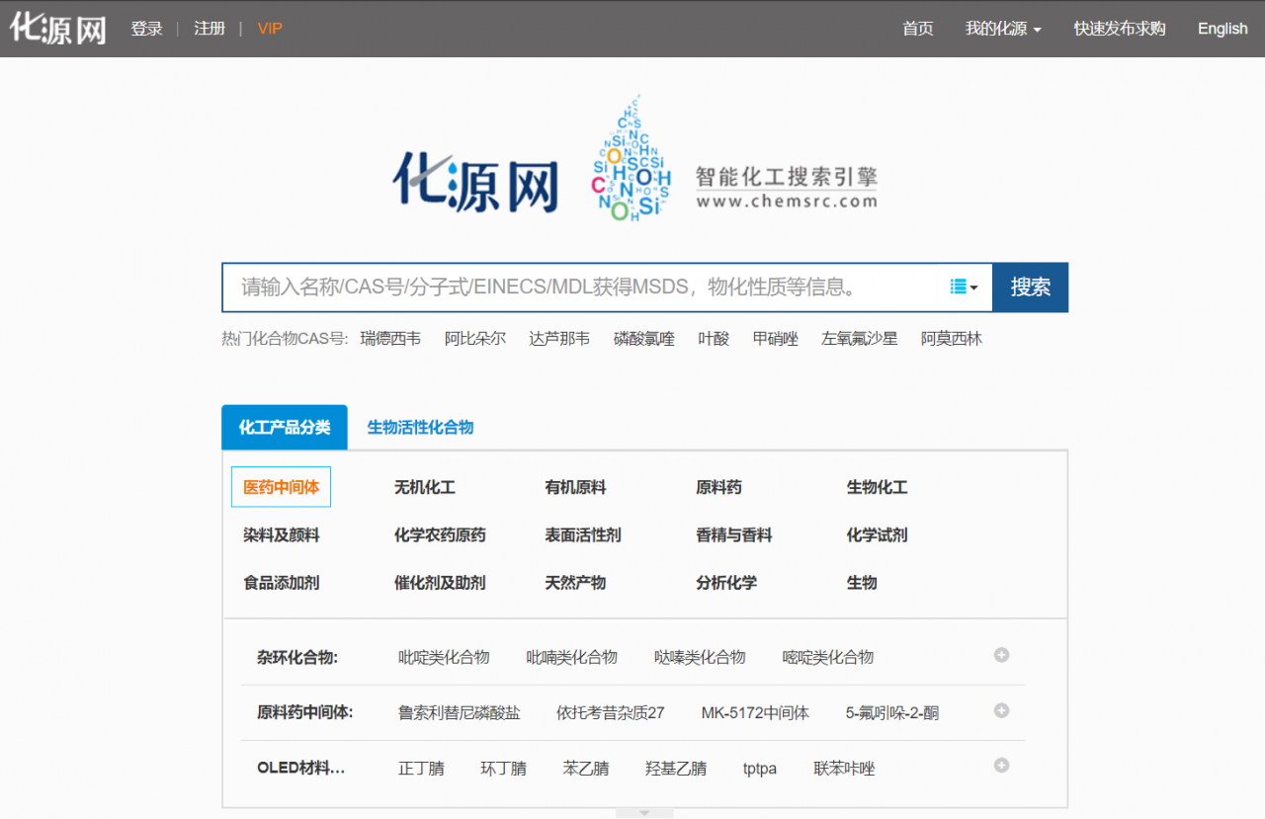The width and height of the screenshot is (1265, 819).
Task: Select the 原料药 category
Action: tap(718, 487)
